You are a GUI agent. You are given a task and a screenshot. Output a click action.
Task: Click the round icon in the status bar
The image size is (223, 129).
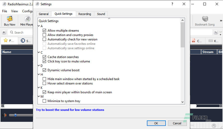tap(214, 126)
